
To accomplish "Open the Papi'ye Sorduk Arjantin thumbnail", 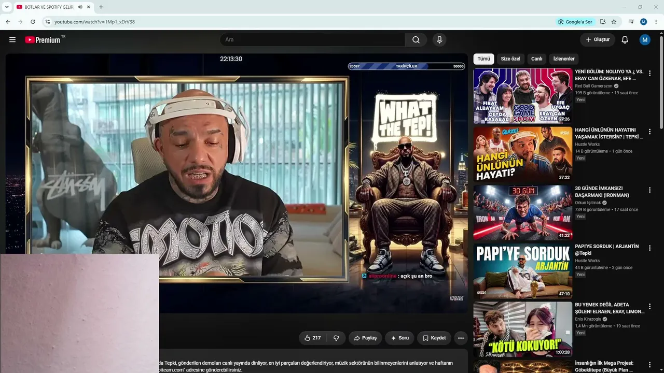I will click(523, 271).
